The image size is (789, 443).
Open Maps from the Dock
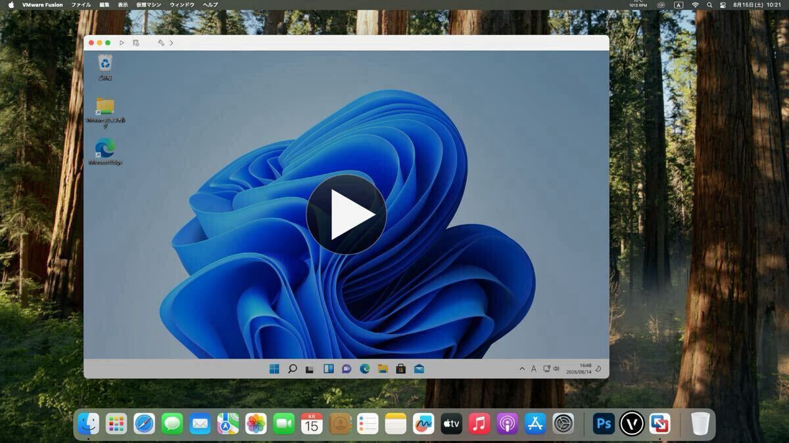click(228, 423)
